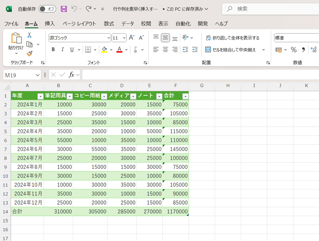319x241 pixels.
Task: Align text left
Action: [x=156, y=49]
